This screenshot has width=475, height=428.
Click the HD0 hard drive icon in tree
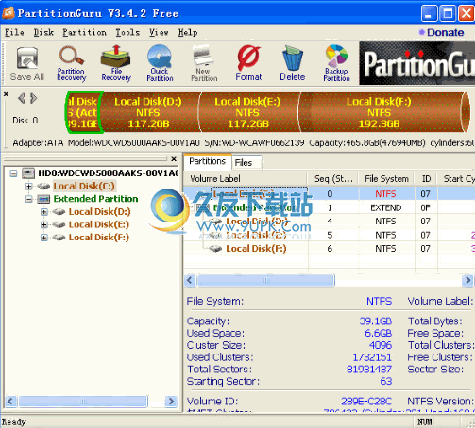point(28,173)
